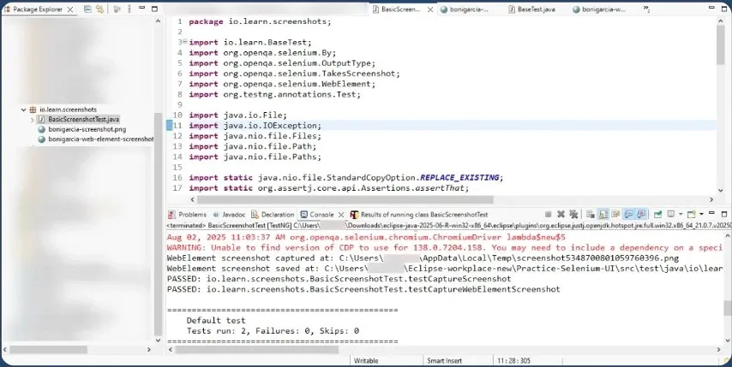Image resolution: width=732 pixels, height=367 pixels.
Task: Click Open Console icon
Action: [692, 214]
